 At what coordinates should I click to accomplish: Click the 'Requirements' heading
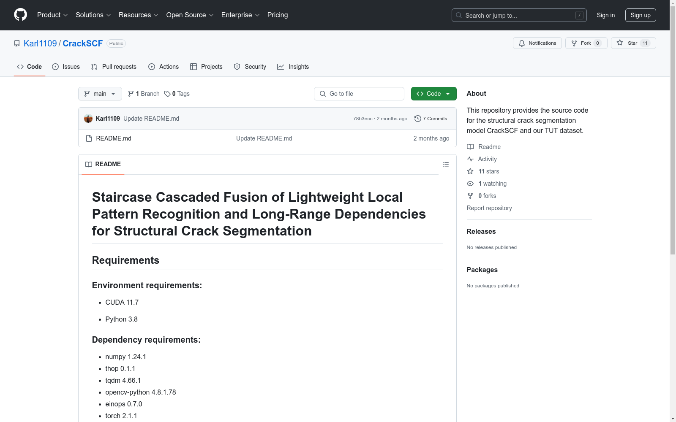click(125, 260)
